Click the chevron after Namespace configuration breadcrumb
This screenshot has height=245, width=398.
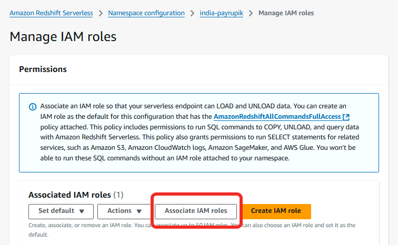tap(192, 13)
